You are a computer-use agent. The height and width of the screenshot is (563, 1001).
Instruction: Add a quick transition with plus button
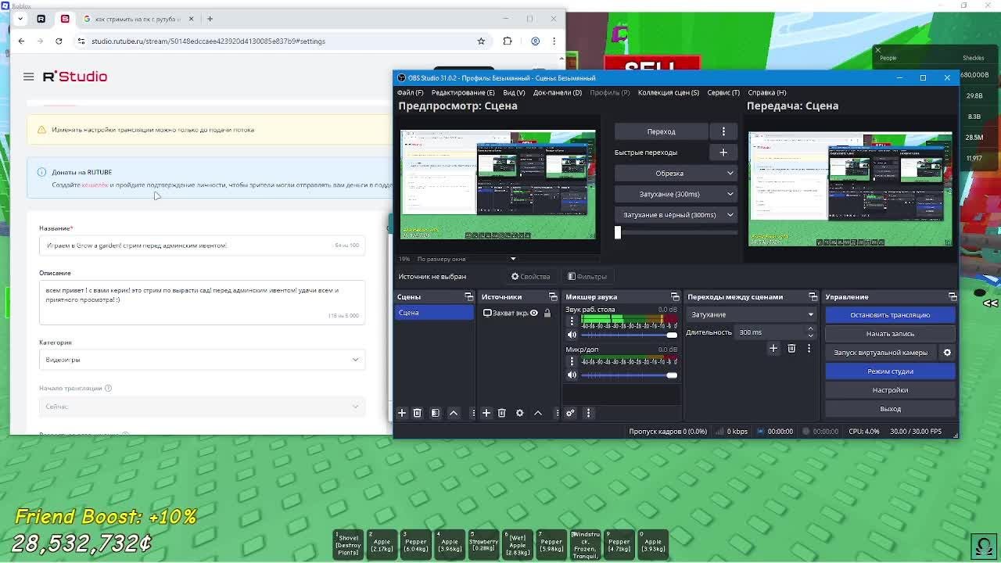(x=723, y=152)
